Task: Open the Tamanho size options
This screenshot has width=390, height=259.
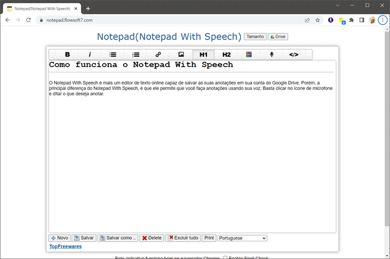Action: coord(254,37)
